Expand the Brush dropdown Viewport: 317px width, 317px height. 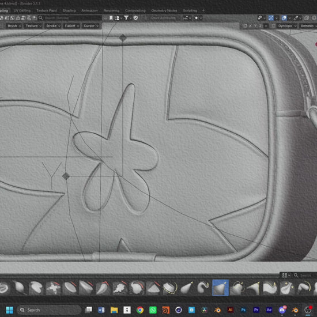coord(14,26)
